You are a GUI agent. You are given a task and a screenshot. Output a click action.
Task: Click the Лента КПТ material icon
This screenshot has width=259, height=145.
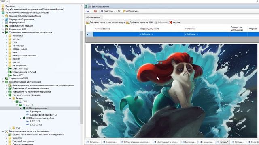(x=10, y=75)
